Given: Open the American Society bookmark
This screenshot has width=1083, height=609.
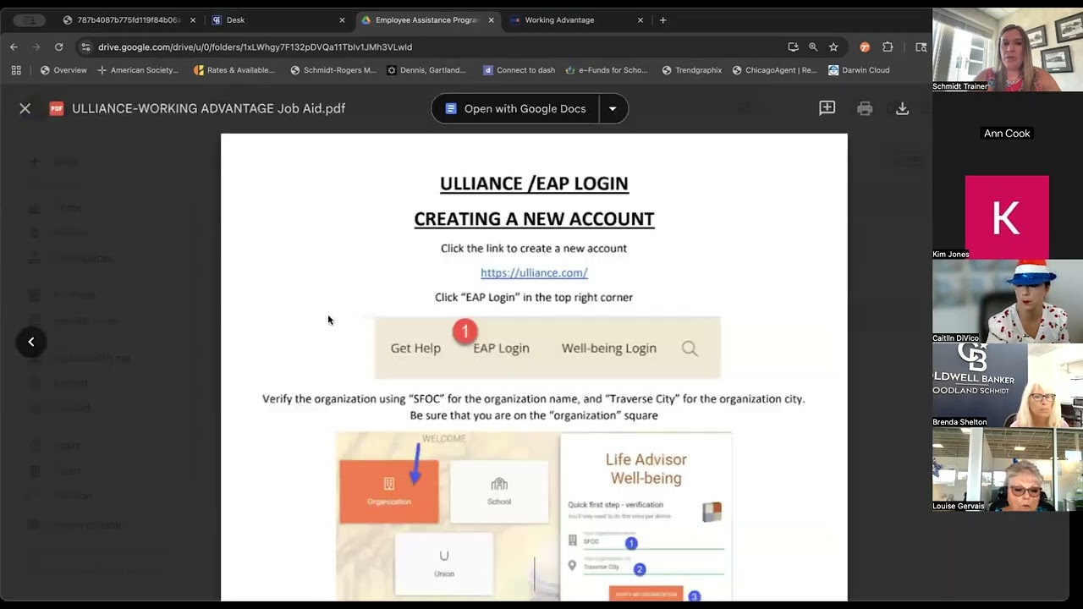Looking at the screenshot, I should pyautogui.click(x=138, y=70).
